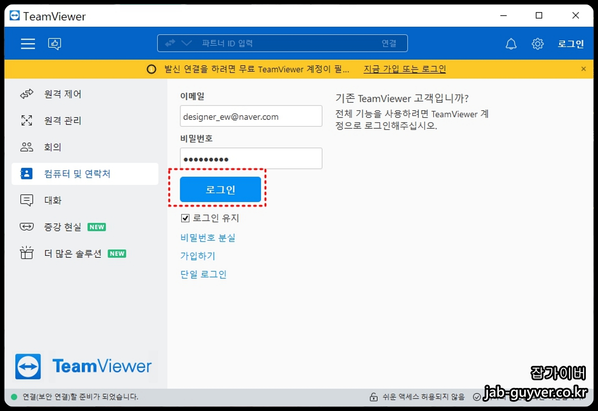Click 로그인 in the top header
Image resolution: width=598 pixels, height=411 pixels.
coord(571,44)
